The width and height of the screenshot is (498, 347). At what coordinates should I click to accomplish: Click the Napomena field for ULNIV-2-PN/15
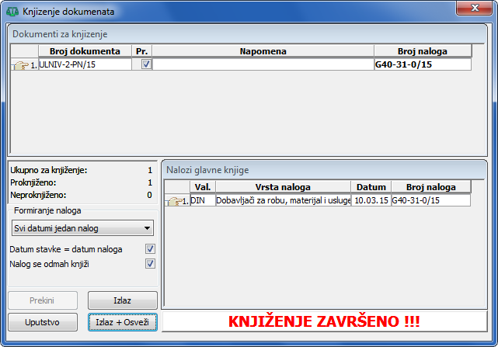[x=263, y=65]
